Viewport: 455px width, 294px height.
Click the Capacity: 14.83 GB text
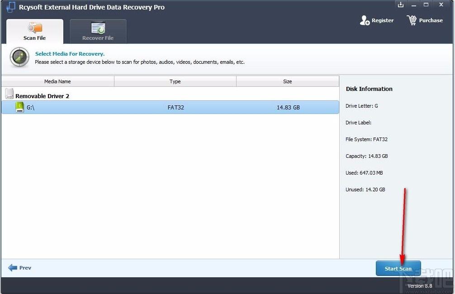[x=367, y=156]
